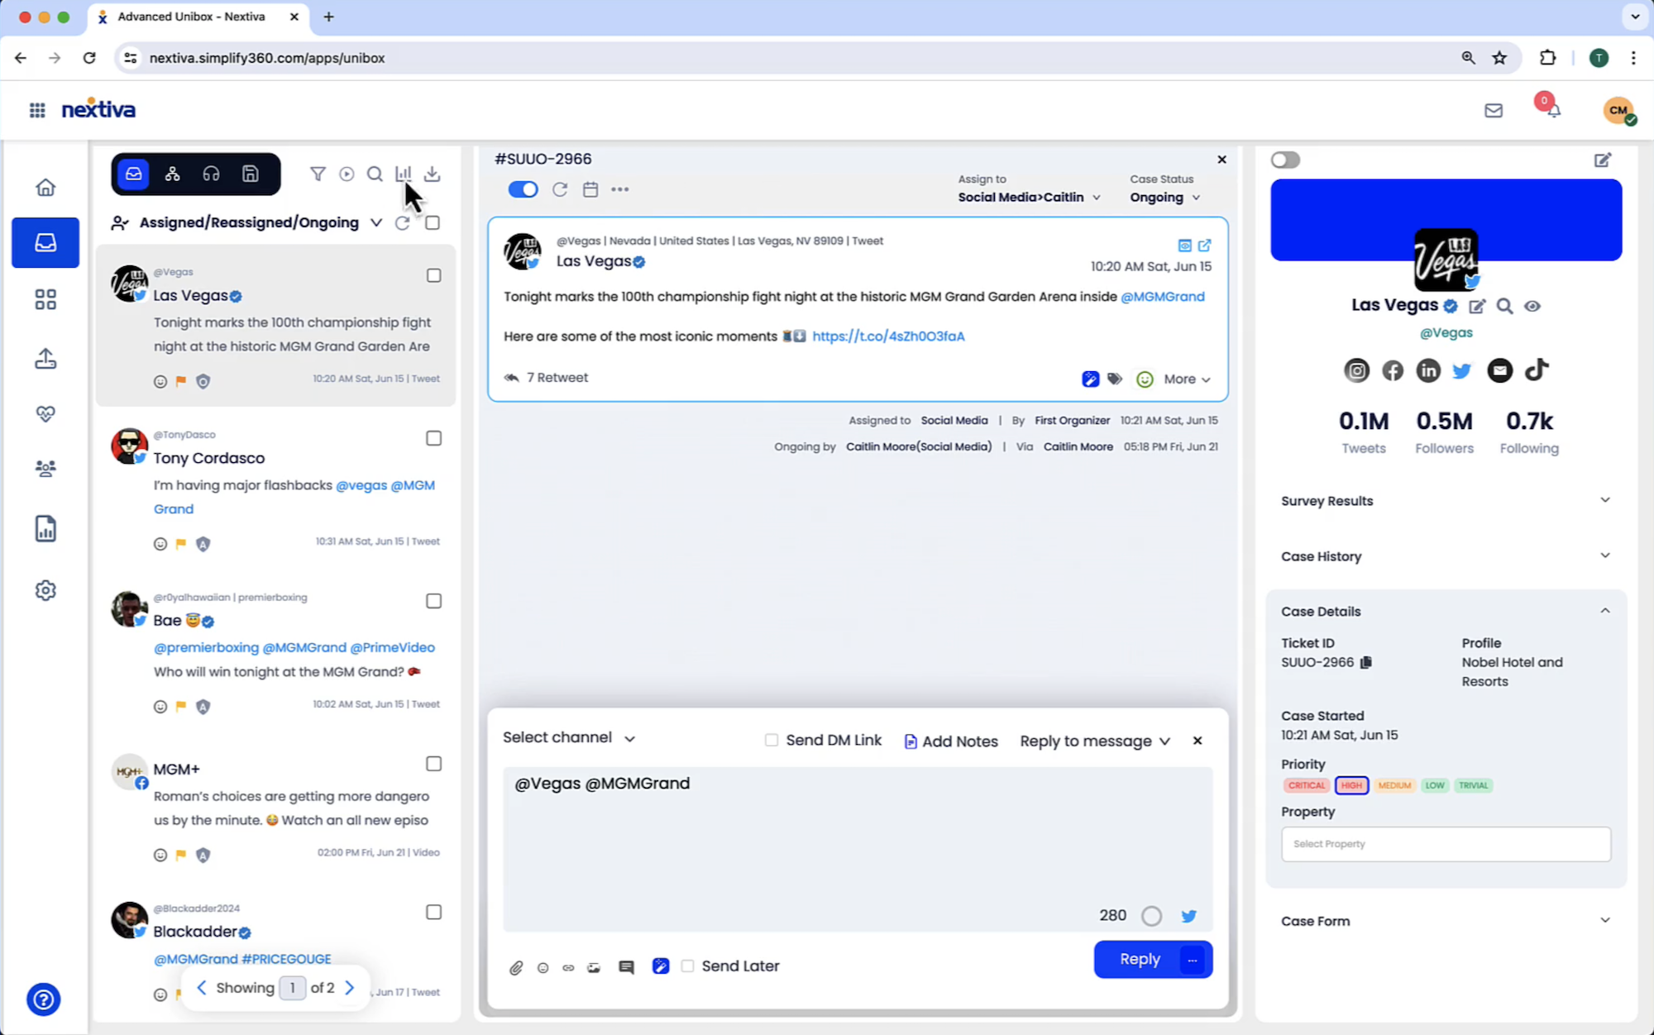Click the Reply button
Viewport: 1654px width, 1035px height.
click(x=1139, y=959)
